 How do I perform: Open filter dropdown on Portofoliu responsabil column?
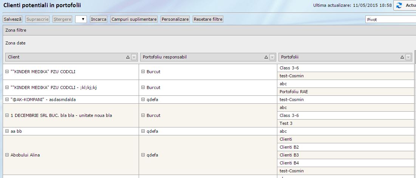(x=272, y=57)
